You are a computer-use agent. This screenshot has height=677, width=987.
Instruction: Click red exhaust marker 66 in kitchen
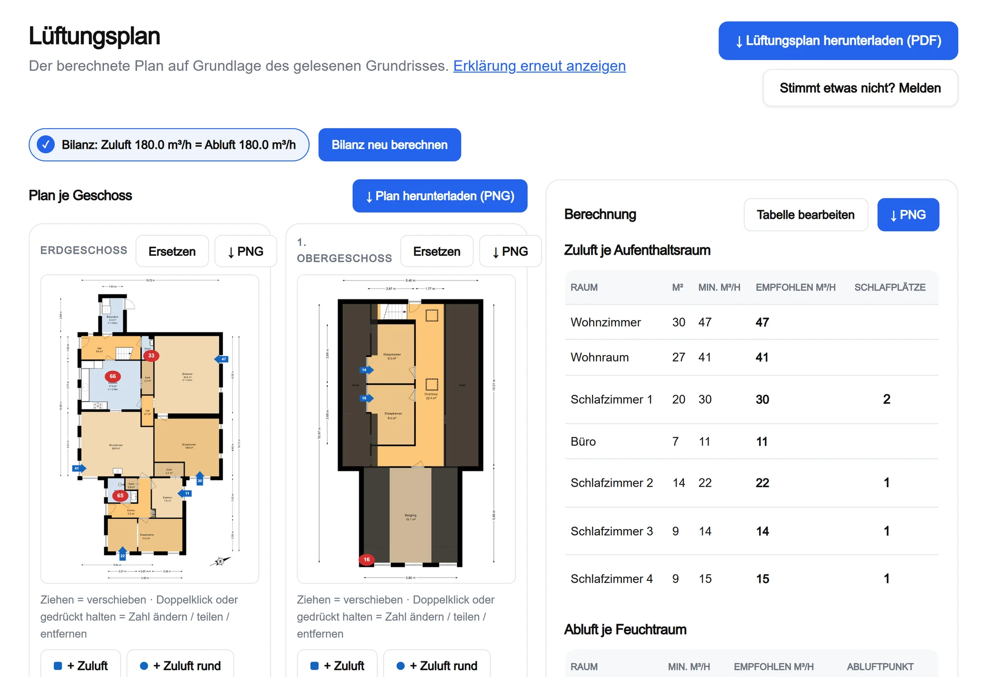(113, 376)
